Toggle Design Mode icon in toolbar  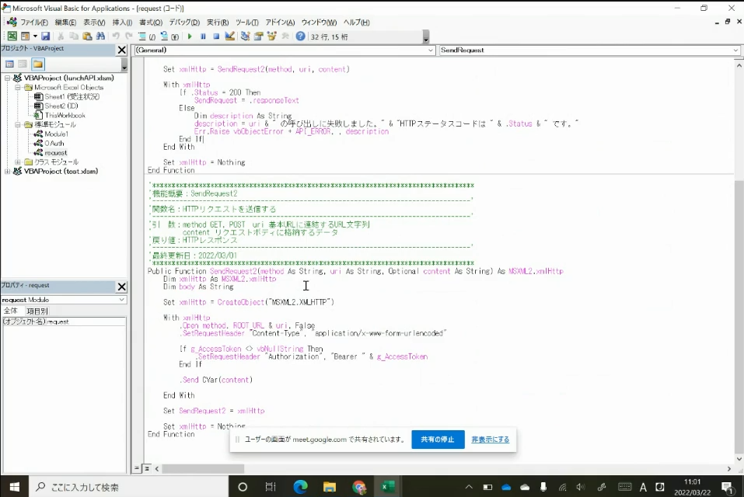point(229,36)
